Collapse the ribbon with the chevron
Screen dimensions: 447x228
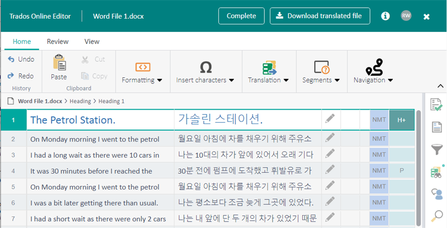click(440, 86)
